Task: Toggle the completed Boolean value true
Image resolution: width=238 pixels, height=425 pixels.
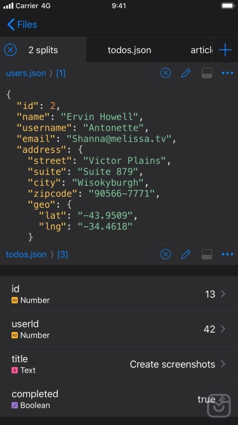Action: [x=206, y=400]
